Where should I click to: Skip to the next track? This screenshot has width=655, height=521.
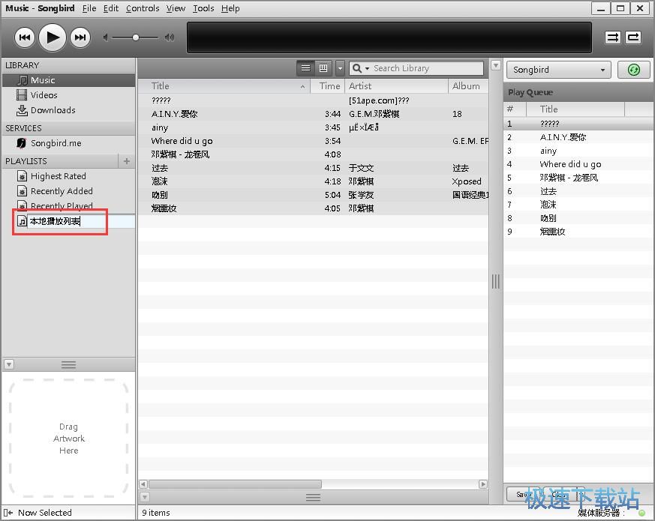pos(80,37)
